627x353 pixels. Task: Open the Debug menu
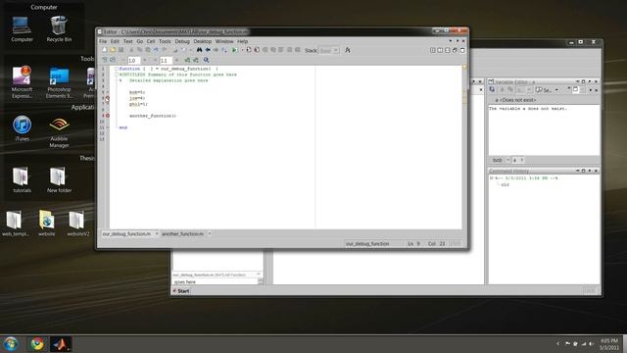coord(182,41)
